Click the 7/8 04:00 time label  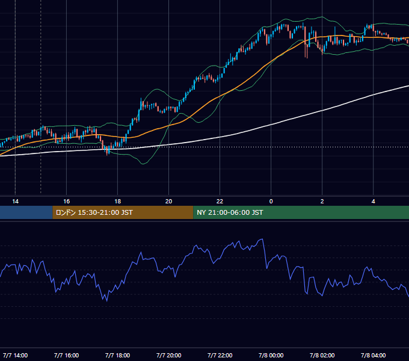tap(374, 356)
